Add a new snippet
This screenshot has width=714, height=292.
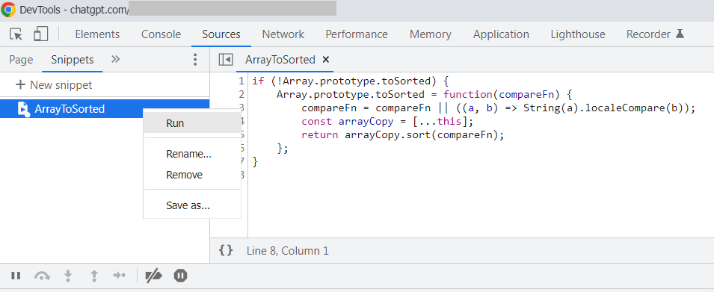54,85
